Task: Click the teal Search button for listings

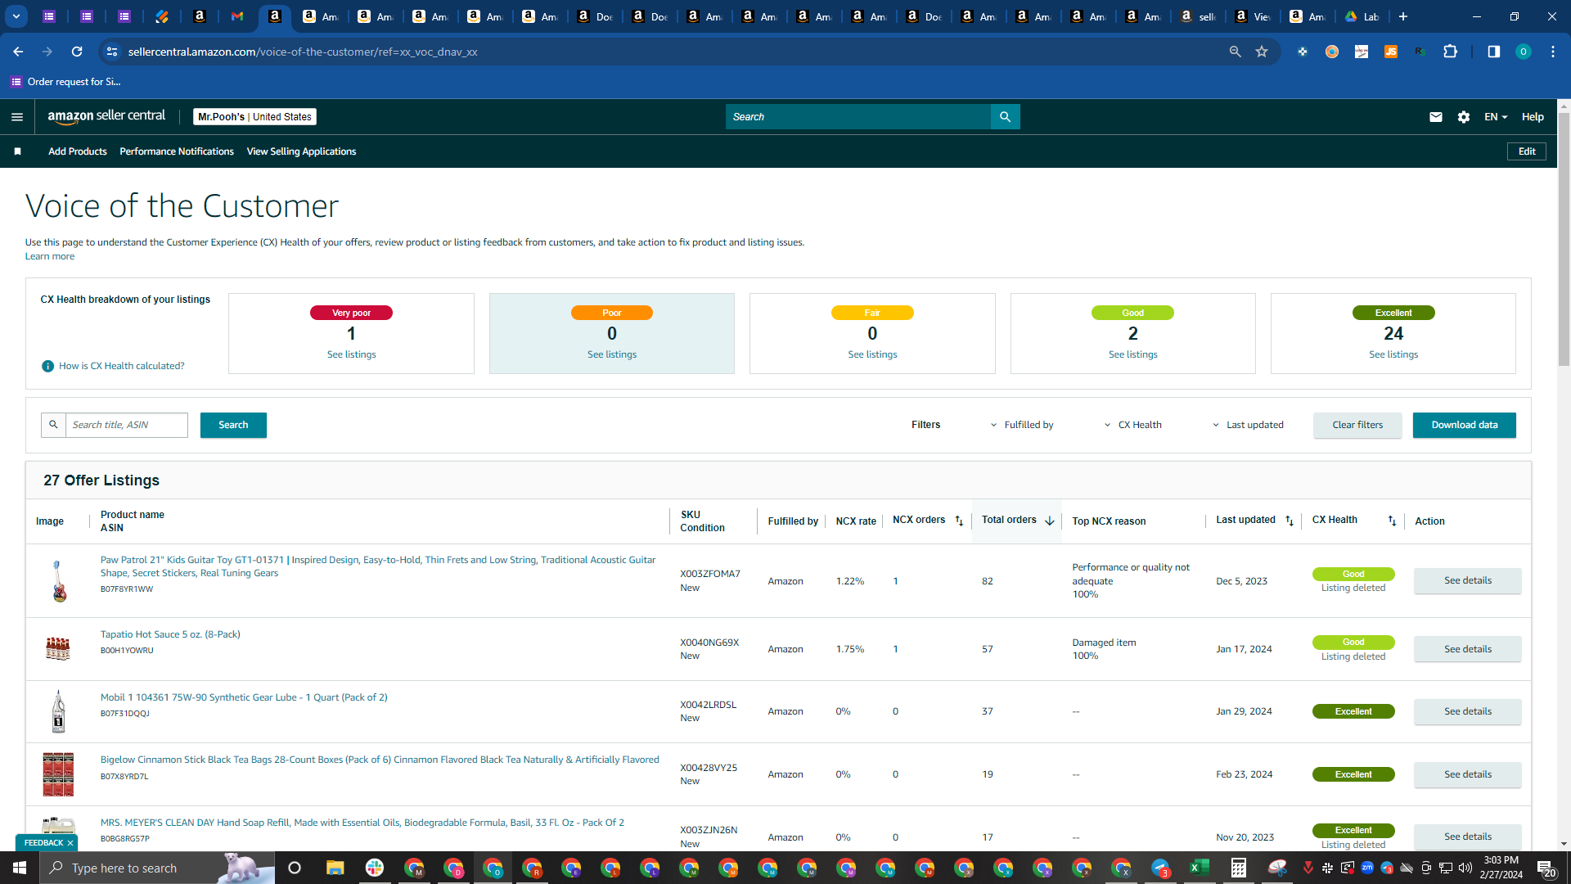Action: pos(233,425)
